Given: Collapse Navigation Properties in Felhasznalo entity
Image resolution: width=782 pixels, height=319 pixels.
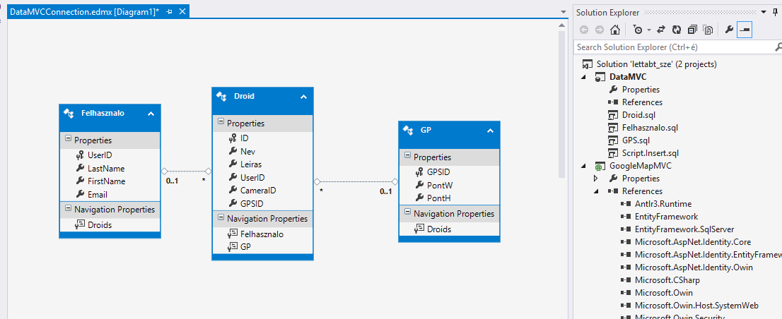Looking at the screenshot, I should [69, 209].
